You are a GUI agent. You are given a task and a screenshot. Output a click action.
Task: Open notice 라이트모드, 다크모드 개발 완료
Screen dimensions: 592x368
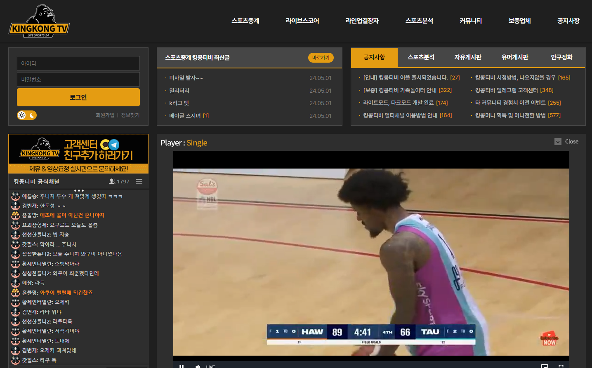[399, 103]
